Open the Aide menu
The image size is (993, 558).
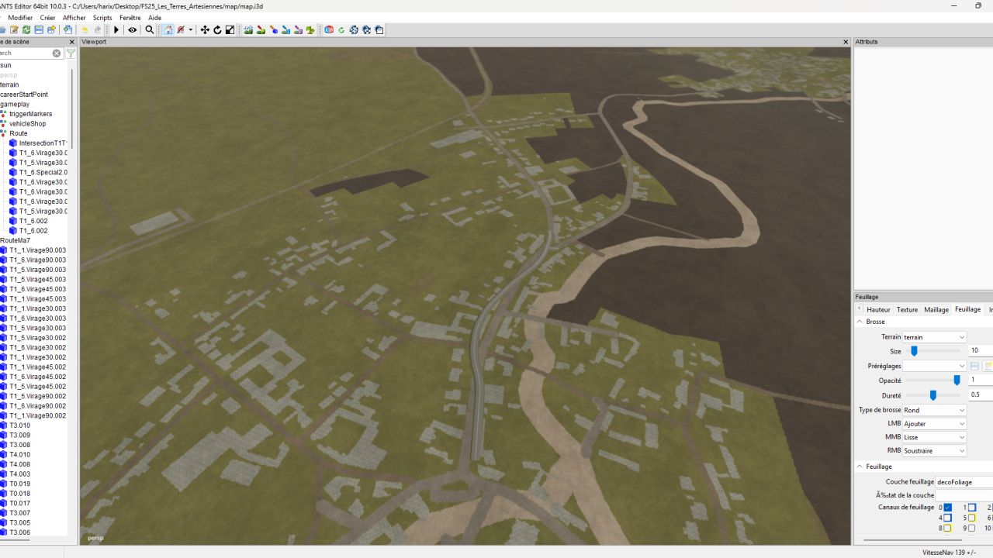[x=155, y=18]
